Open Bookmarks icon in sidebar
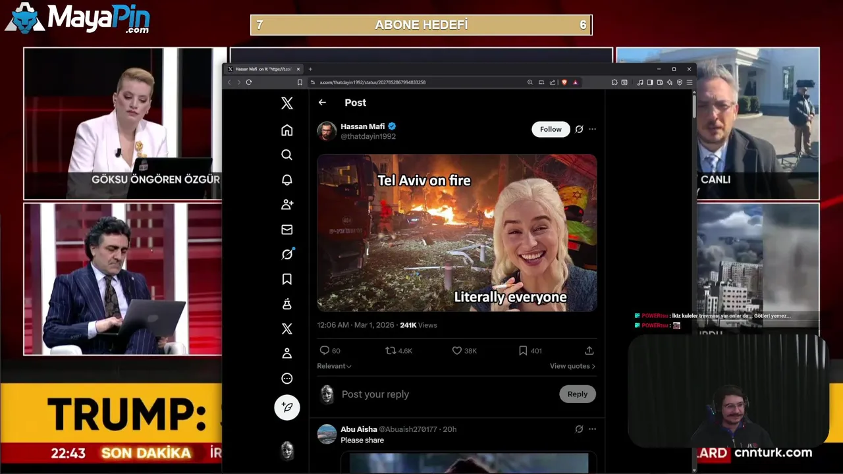 tap(286, 279)
